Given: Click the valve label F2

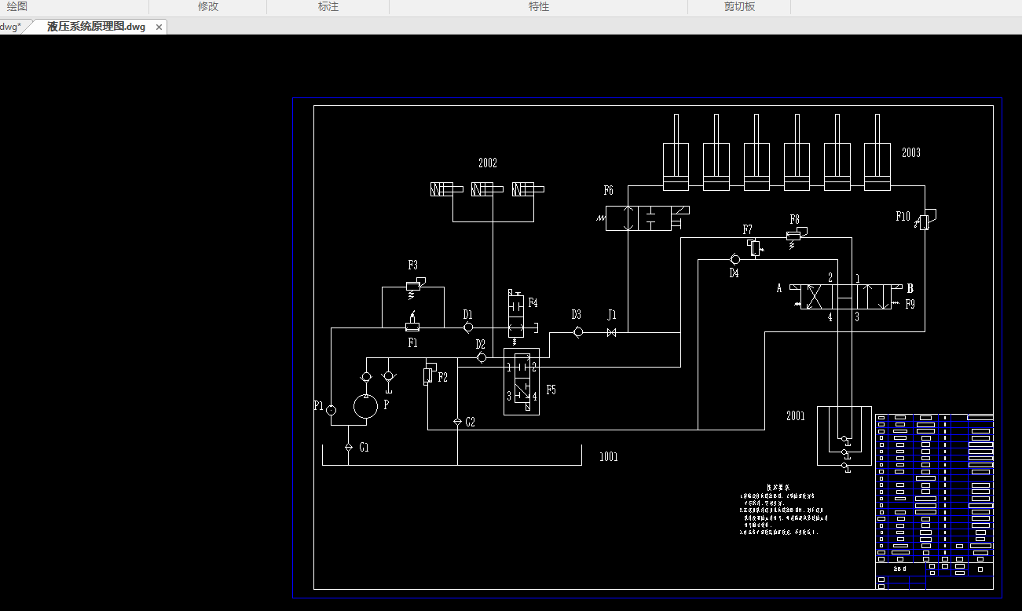Looking at the screenshot, I should pyautogui.click(x=442, y=377).
